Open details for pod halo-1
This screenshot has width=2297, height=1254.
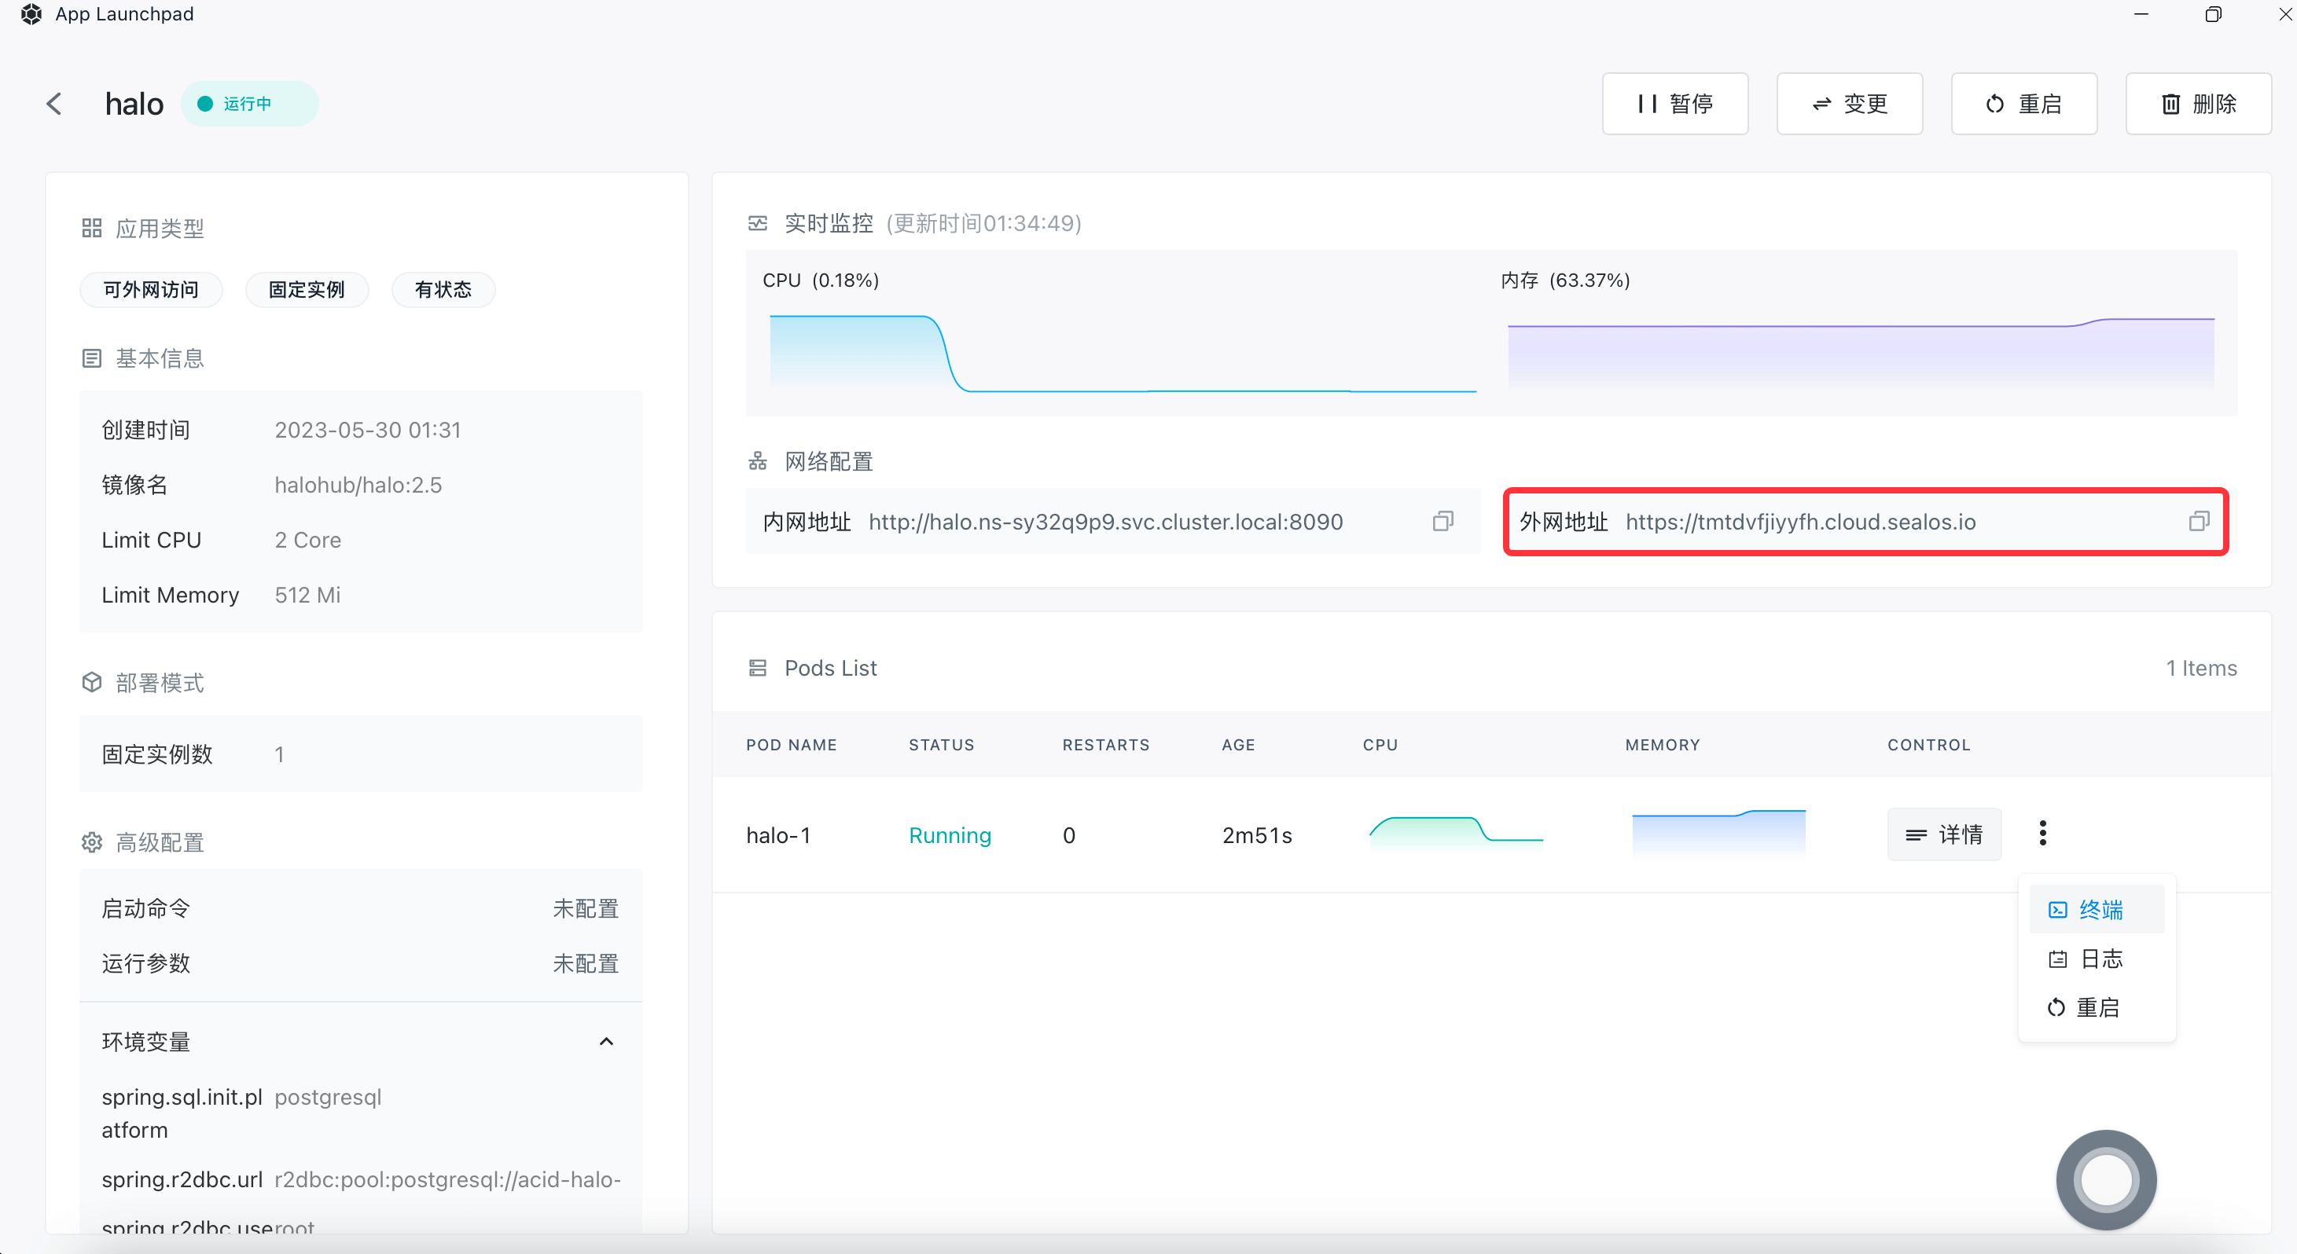click(1943, 834)
